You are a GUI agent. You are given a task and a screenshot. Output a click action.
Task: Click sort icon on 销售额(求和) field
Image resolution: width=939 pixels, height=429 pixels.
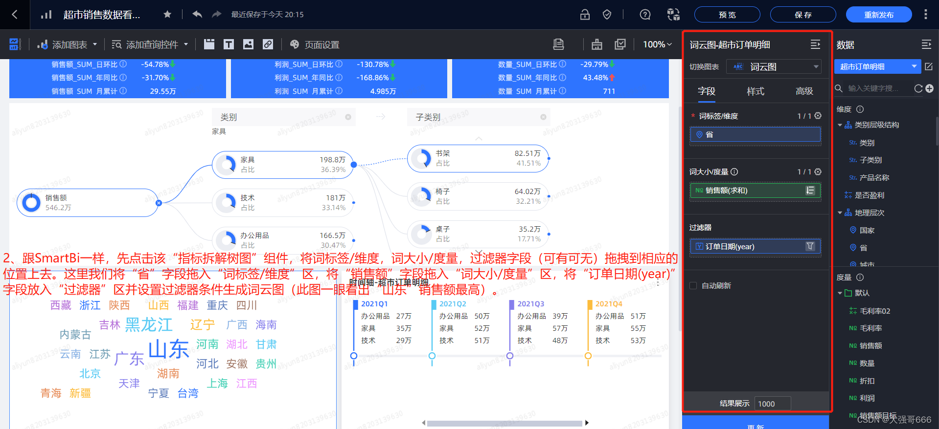[x=810, y=191]
